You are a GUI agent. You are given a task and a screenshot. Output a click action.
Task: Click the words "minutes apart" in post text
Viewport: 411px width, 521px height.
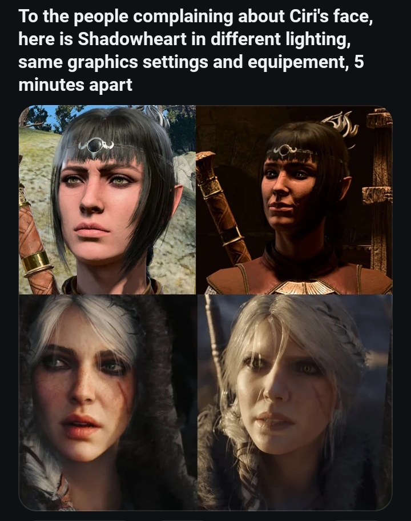pyautogui.click(x=75, y=85)
